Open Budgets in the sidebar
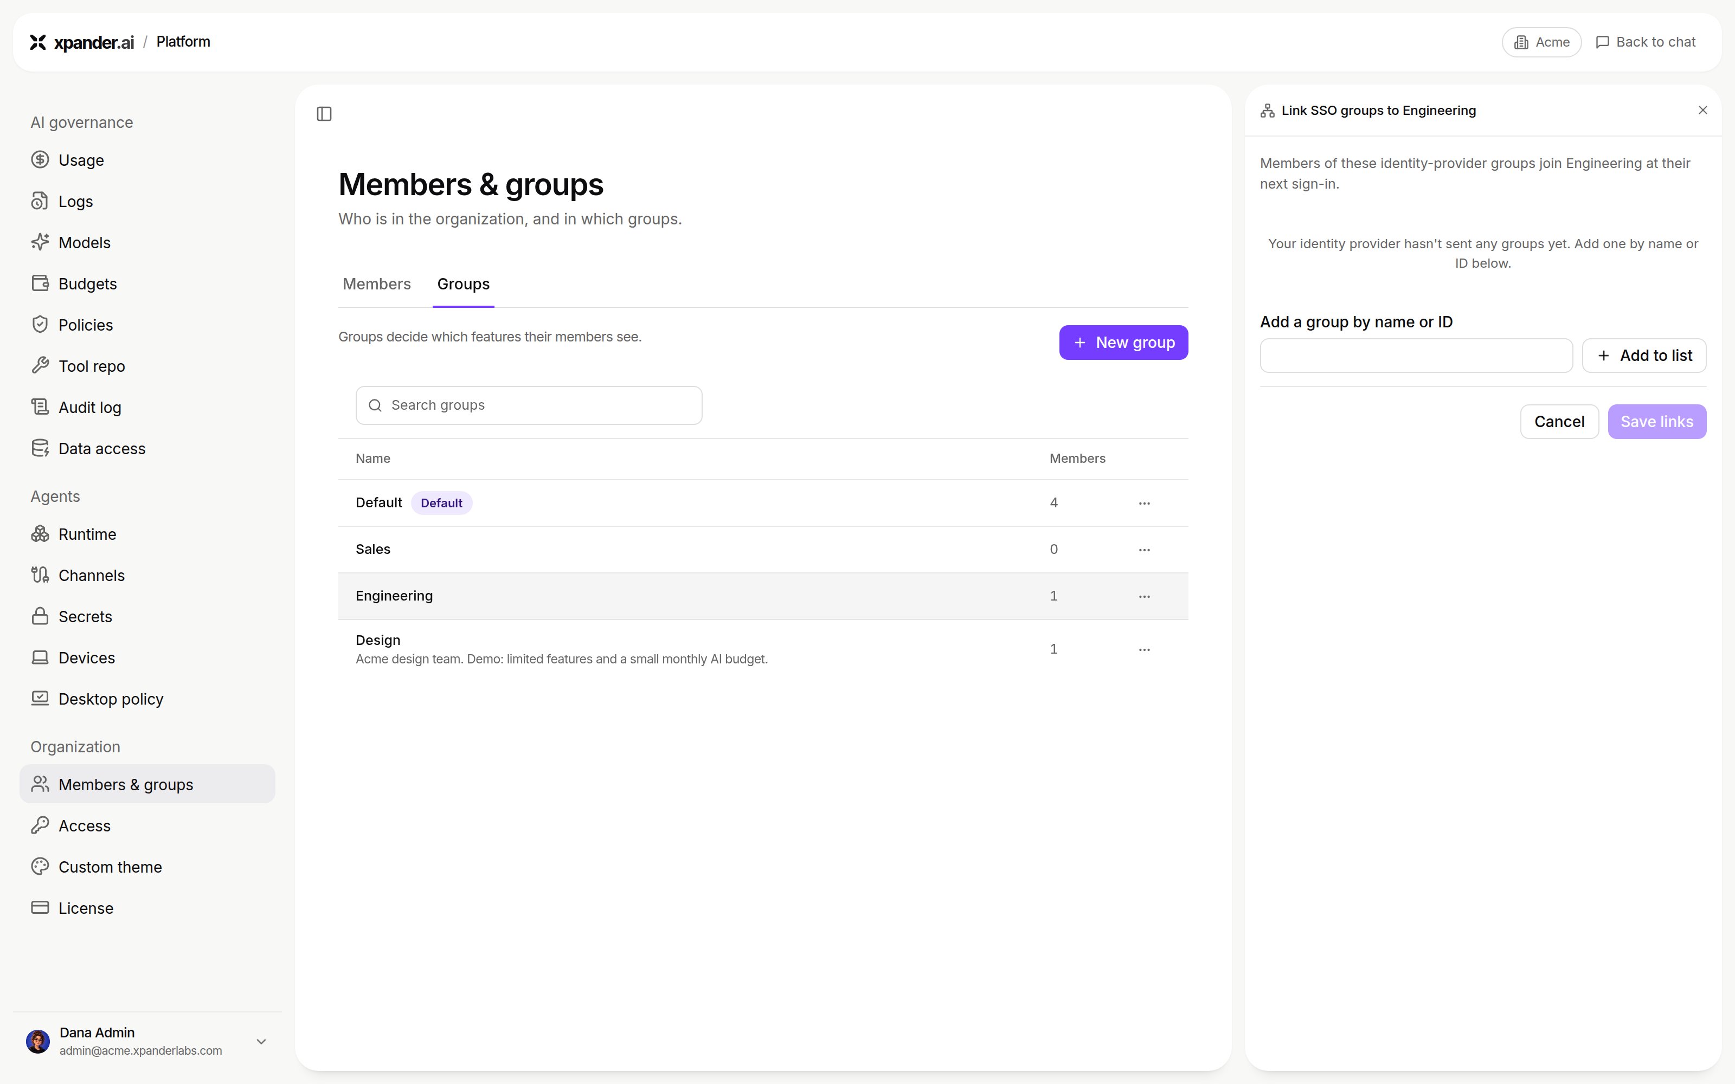Viewport: 1735px width, 1084px height. click(x=147, y=284)
